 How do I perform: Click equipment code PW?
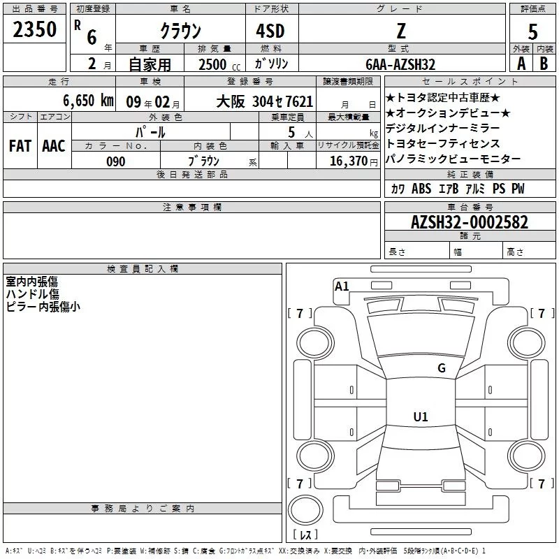click(518, 189)
